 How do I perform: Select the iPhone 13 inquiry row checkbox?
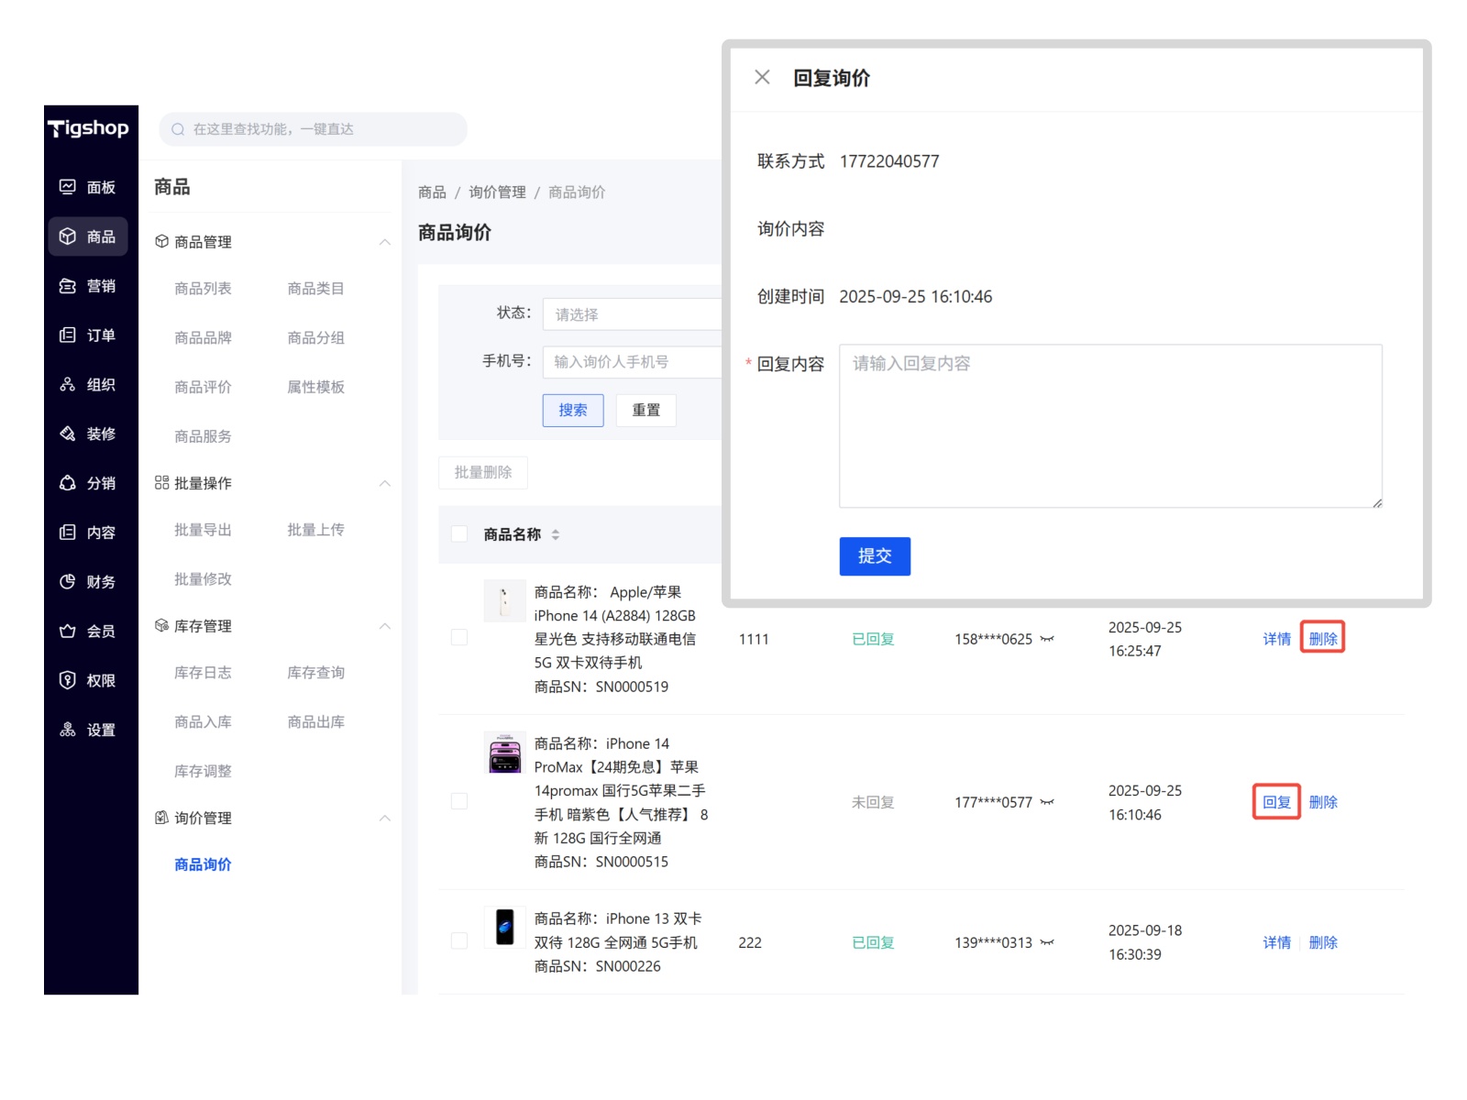click(x=460, y=941)
